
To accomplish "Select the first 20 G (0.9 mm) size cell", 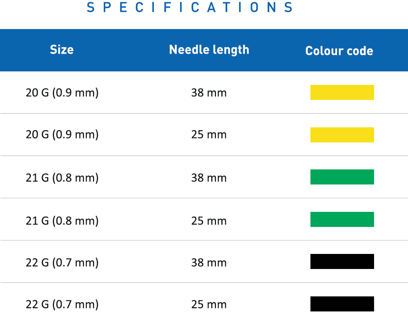I will (x=62, y=93).
